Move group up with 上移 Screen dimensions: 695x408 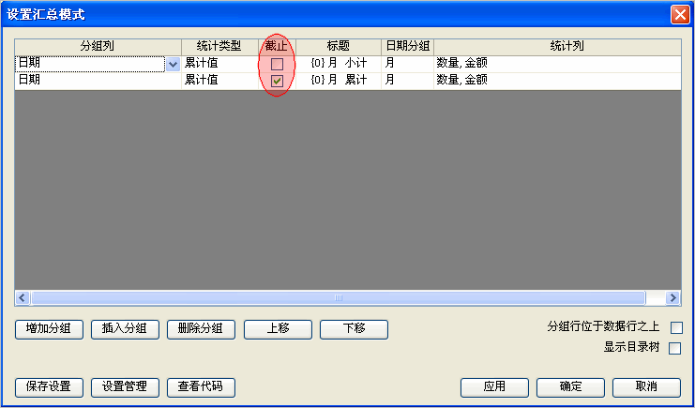[278, 329]
